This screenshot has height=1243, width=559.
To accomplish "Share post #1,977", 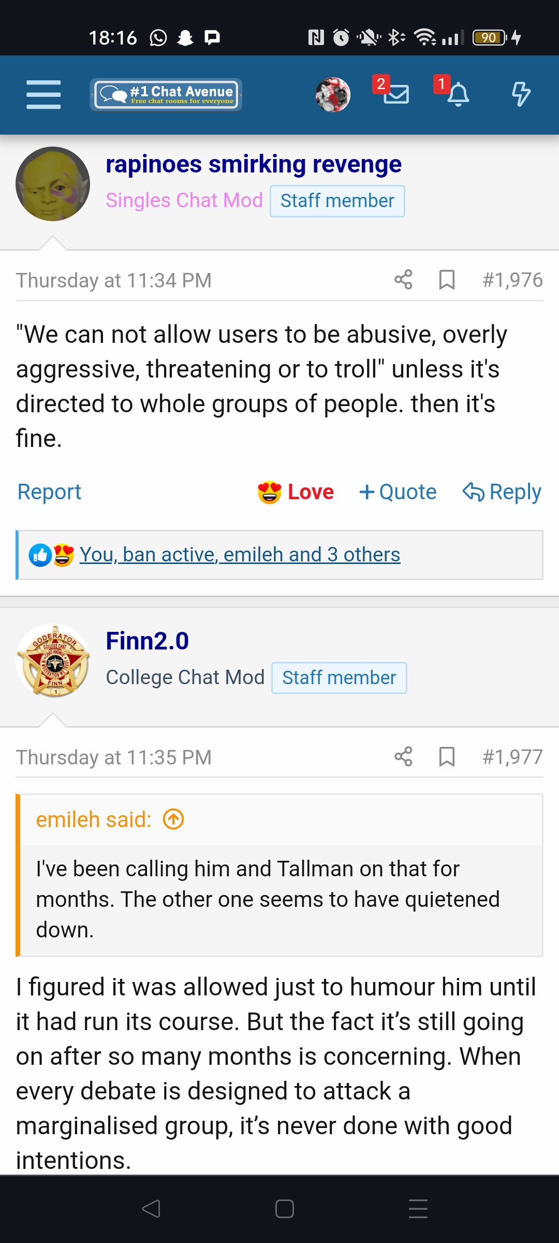I will (403, 757).
